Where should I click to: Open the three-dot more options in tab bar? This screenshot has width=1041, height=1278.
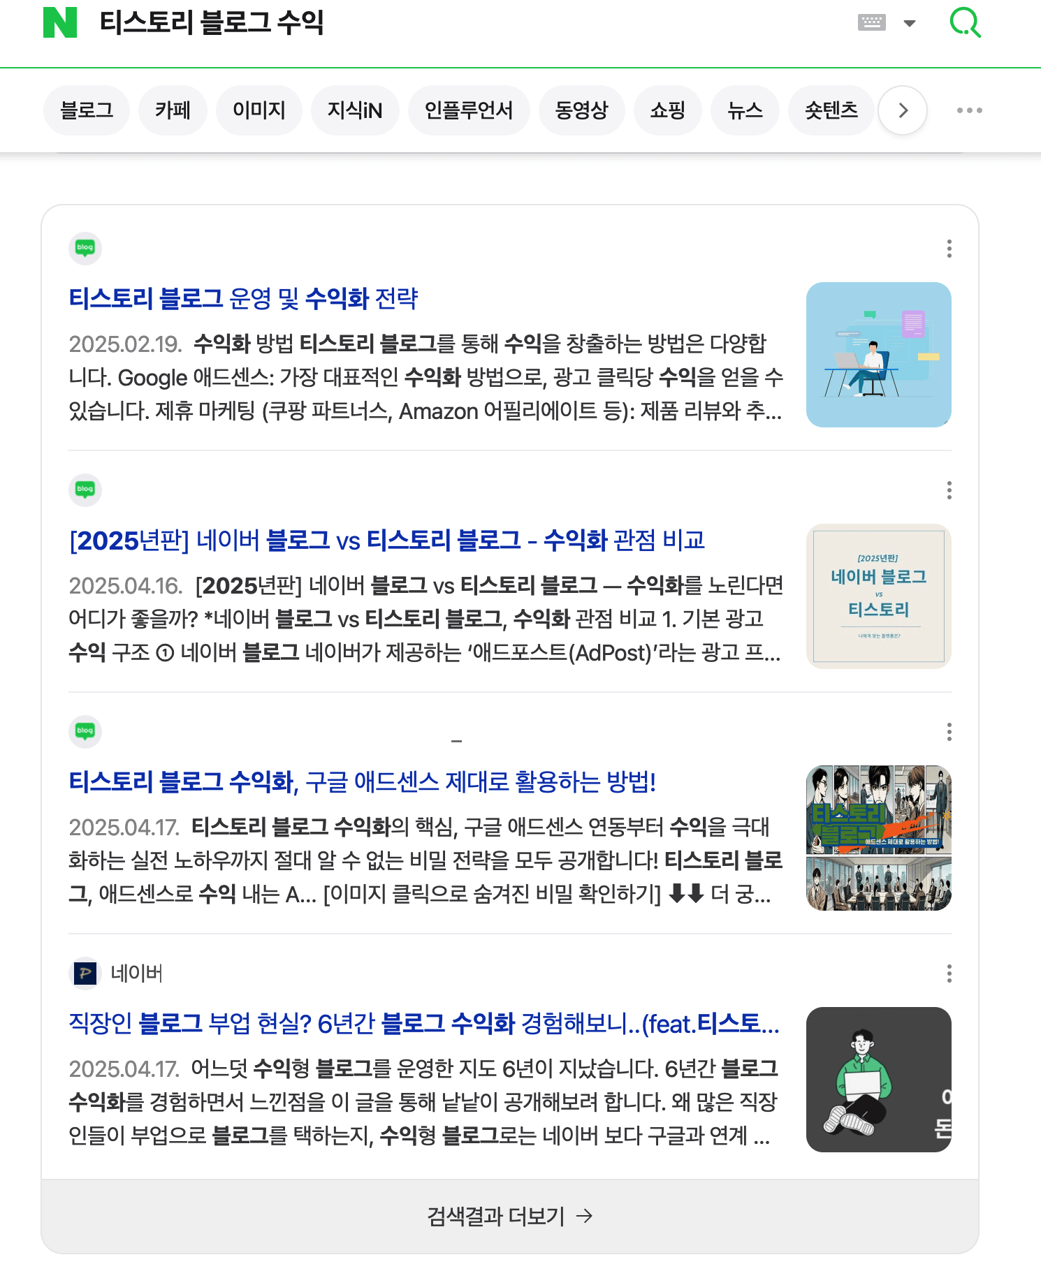(x=969, y=110)
